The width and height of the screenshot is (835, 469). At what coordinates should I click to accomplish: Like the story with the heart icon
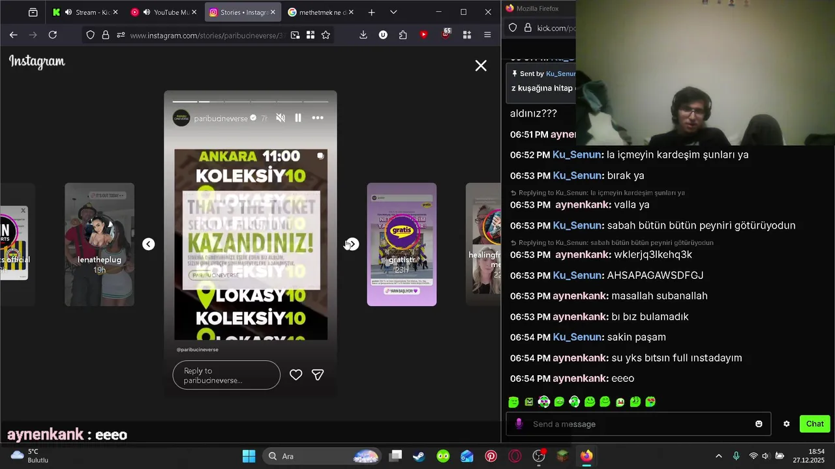coord(296,375)
